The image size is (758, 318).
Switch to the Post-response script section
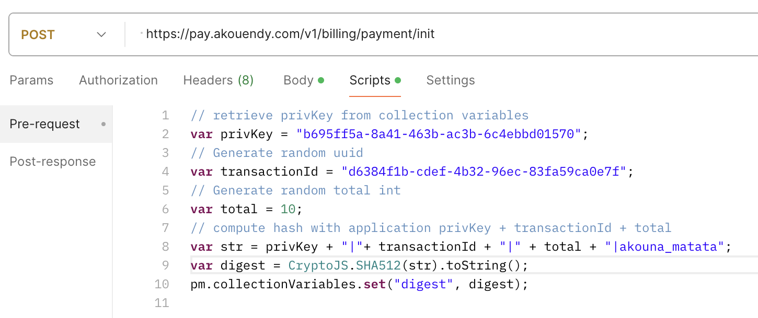coord(53,162)
